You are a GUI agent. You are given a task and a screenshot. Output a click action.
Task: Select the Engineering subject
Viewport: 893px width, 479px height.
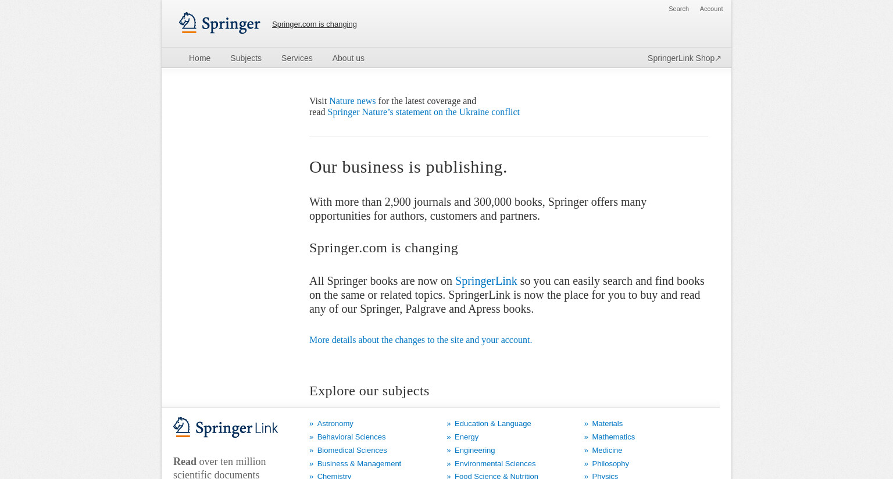474,450
